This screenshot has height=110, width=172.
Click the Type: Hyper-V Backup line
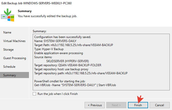tap(49, 49)
